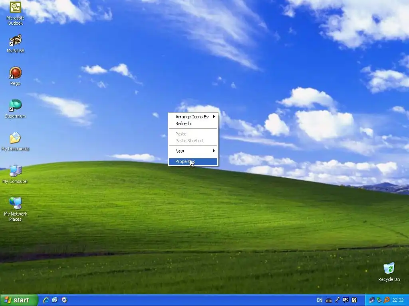
Task: Open the Safely Remove Hardware tray icon
Action: tap(379, 300)
